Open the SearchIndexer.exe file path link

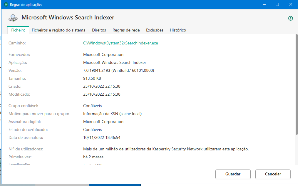[120, 43]
